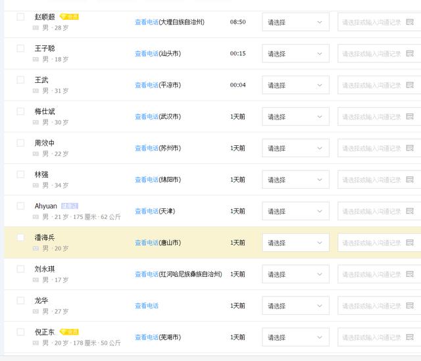The image size is (421, 361).
Task: Open the record template icon in 周效中's row
Action: click(410, 148)
